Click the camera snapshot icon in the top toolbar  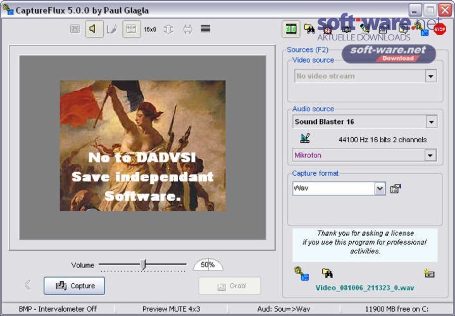(347, 29)
